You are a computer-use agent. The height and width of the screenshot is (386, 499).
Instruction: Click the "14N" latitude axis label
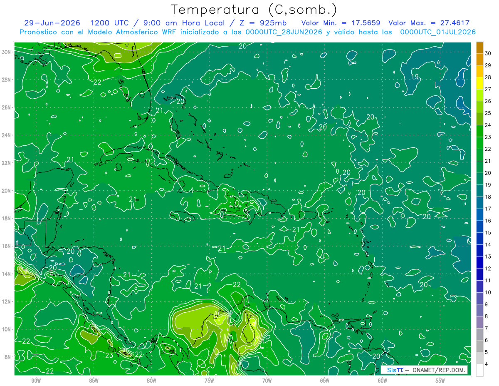coord(7,274)
